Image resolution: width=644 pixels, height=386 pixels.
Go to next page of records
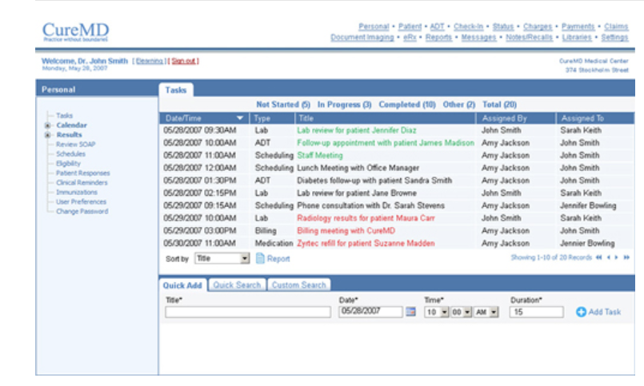(x=616, y=257)
